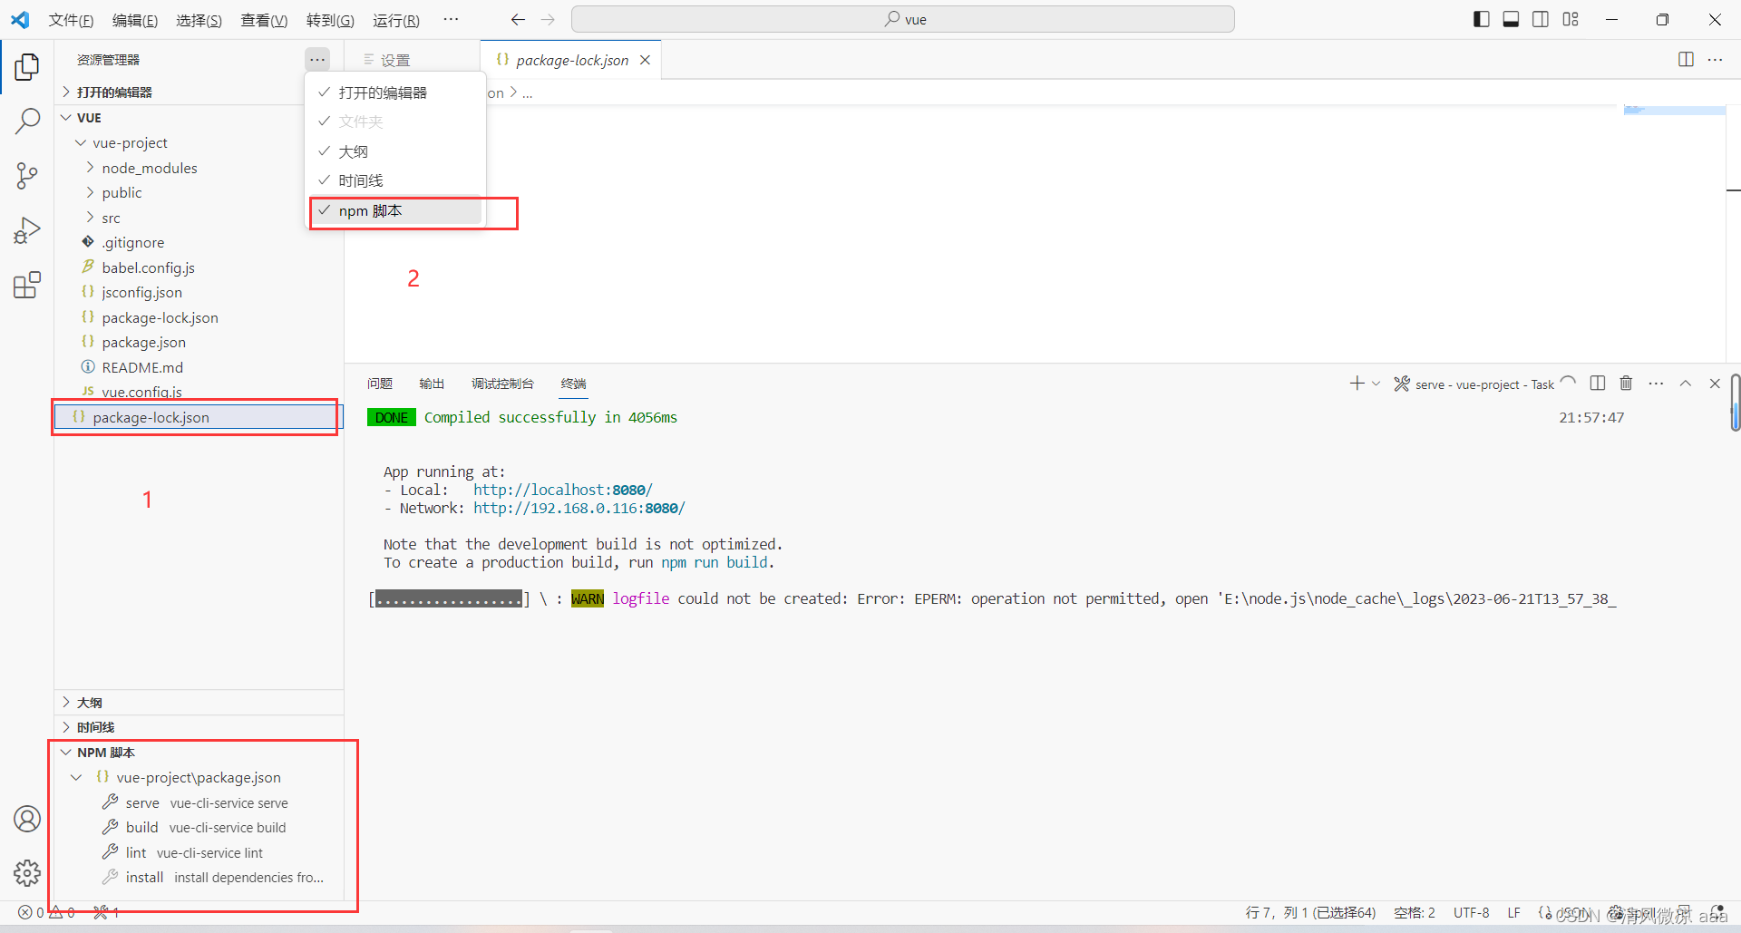This screenshot has height=933, width=1741.
Task: Open the Accounts menu icon
Action: click(27, 819)
